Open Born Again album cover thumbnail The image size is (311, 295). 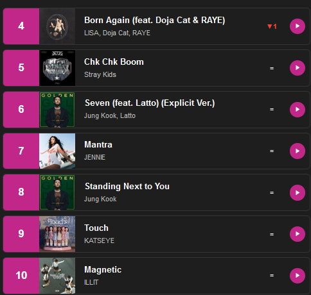57,26
